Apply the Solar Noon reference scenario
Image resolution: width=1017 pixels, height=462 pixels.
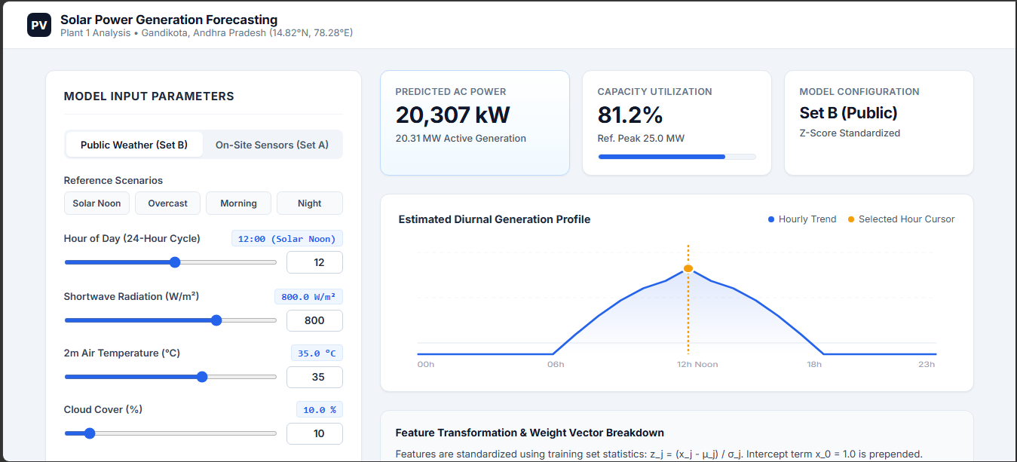pos(97,203)
